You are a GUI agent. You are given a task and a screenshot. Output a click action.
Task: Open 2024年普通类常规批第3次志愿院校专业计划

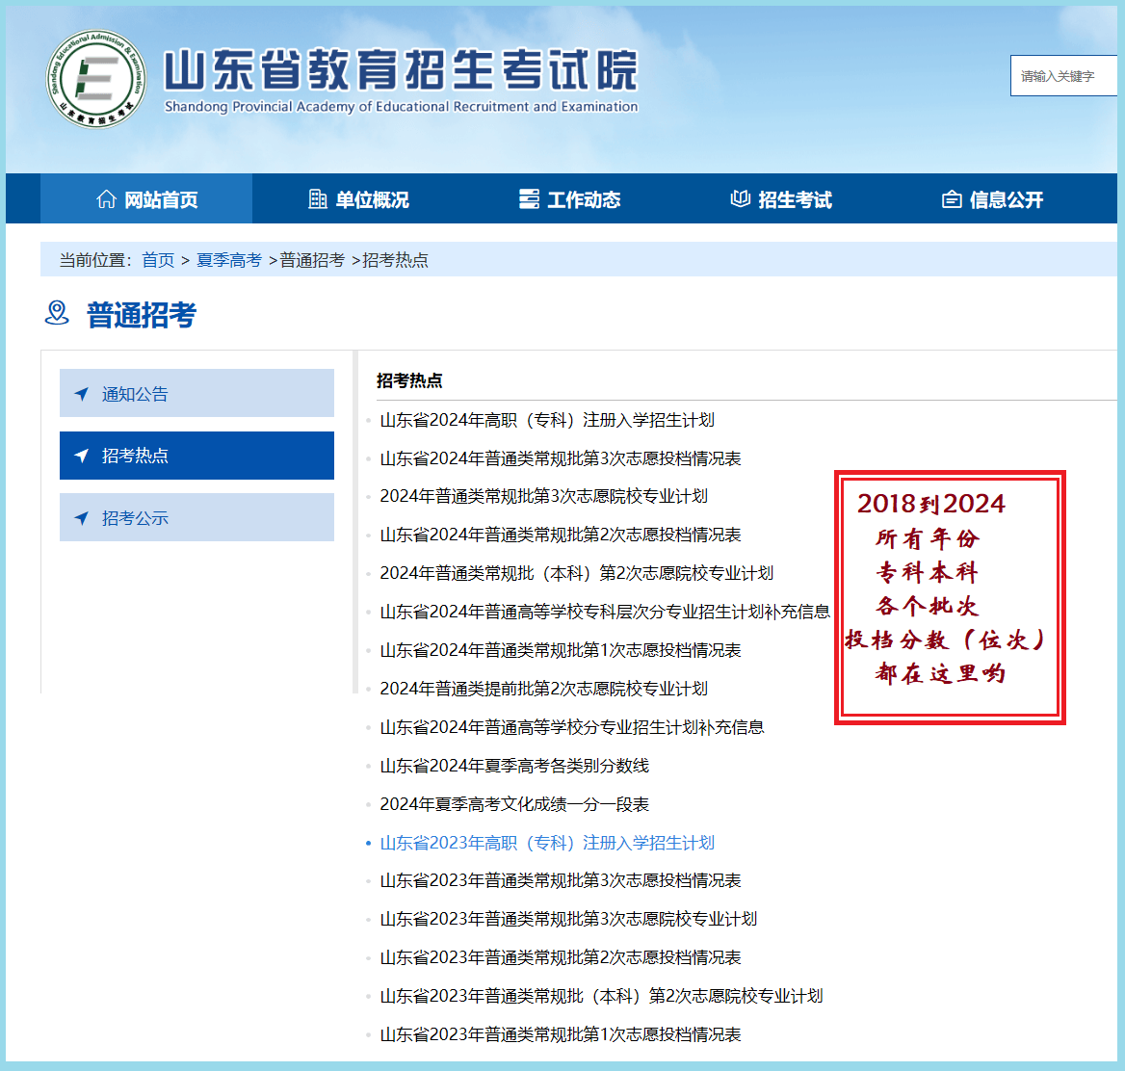(x=544, y=496)
